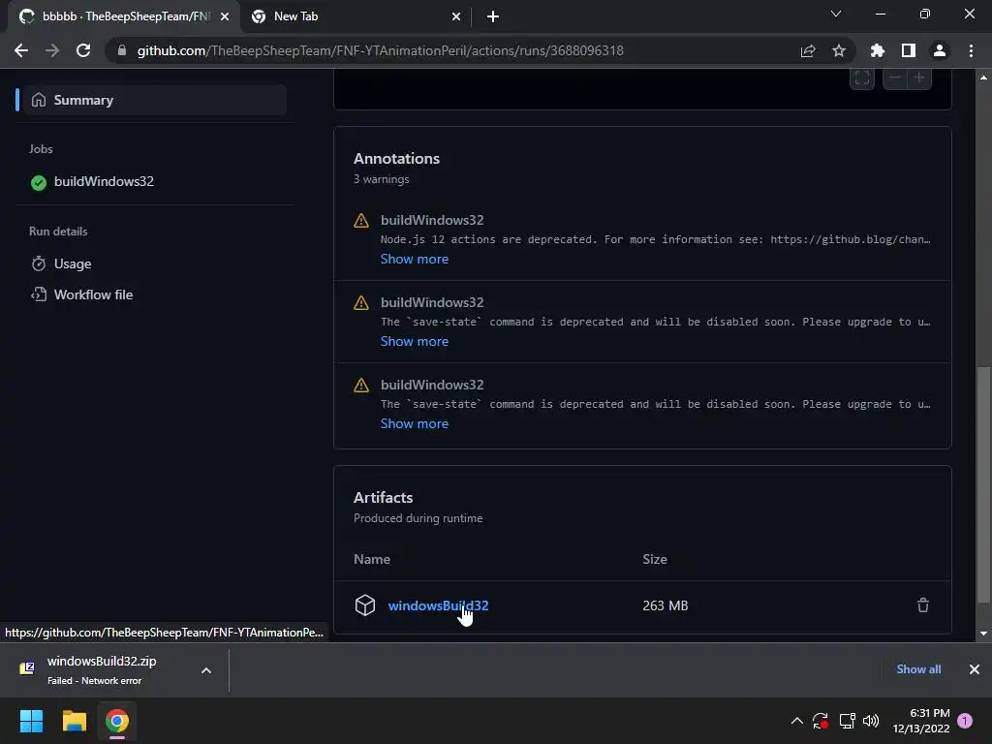Viewport: 992px width, 744px height.
Task: Close the downloads bar
Action: point(975,669)
